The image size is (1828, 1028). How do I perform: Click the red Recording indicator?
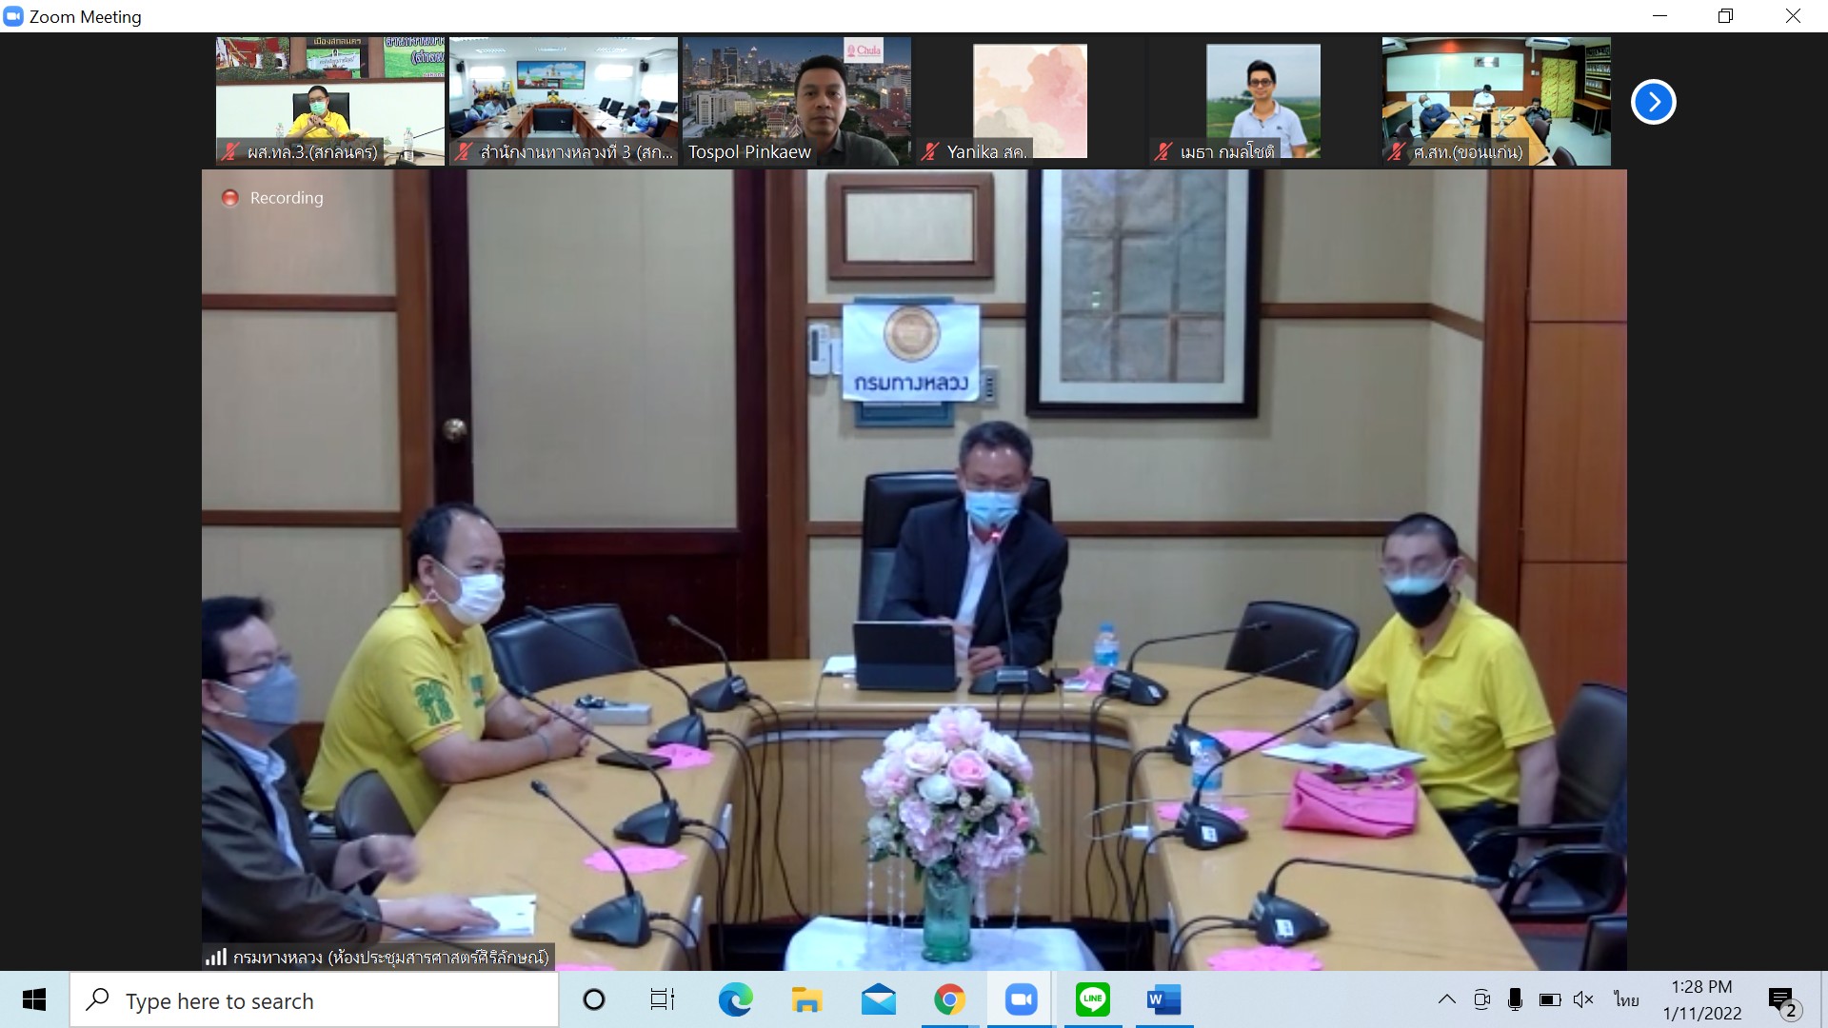coord(230,198)
